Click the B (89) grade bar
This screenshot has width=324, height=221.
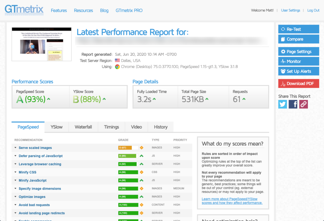click(128, 156)
